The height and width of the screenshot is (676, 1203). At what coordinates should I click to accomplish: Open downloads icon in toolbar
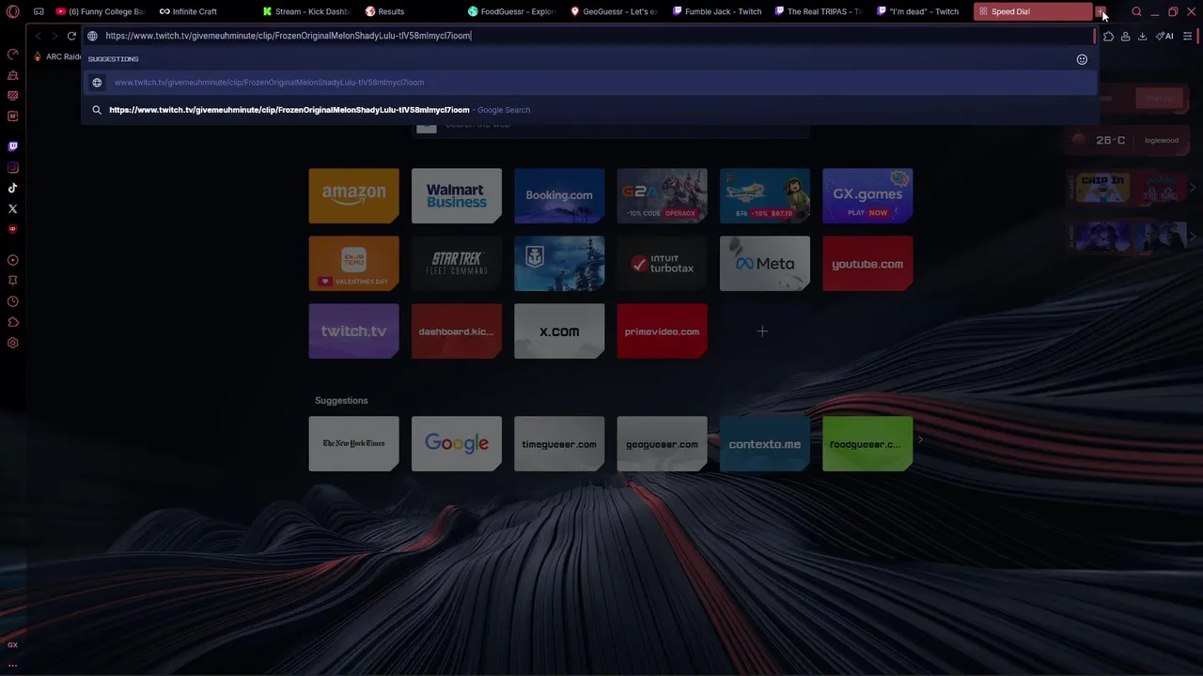point(1142,36)
